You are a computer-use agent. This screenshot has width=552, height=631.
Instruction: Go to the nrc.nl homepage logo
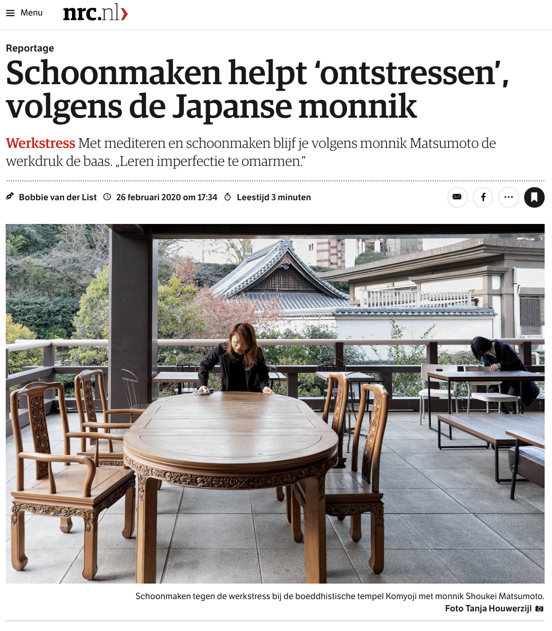coord(95,13)
